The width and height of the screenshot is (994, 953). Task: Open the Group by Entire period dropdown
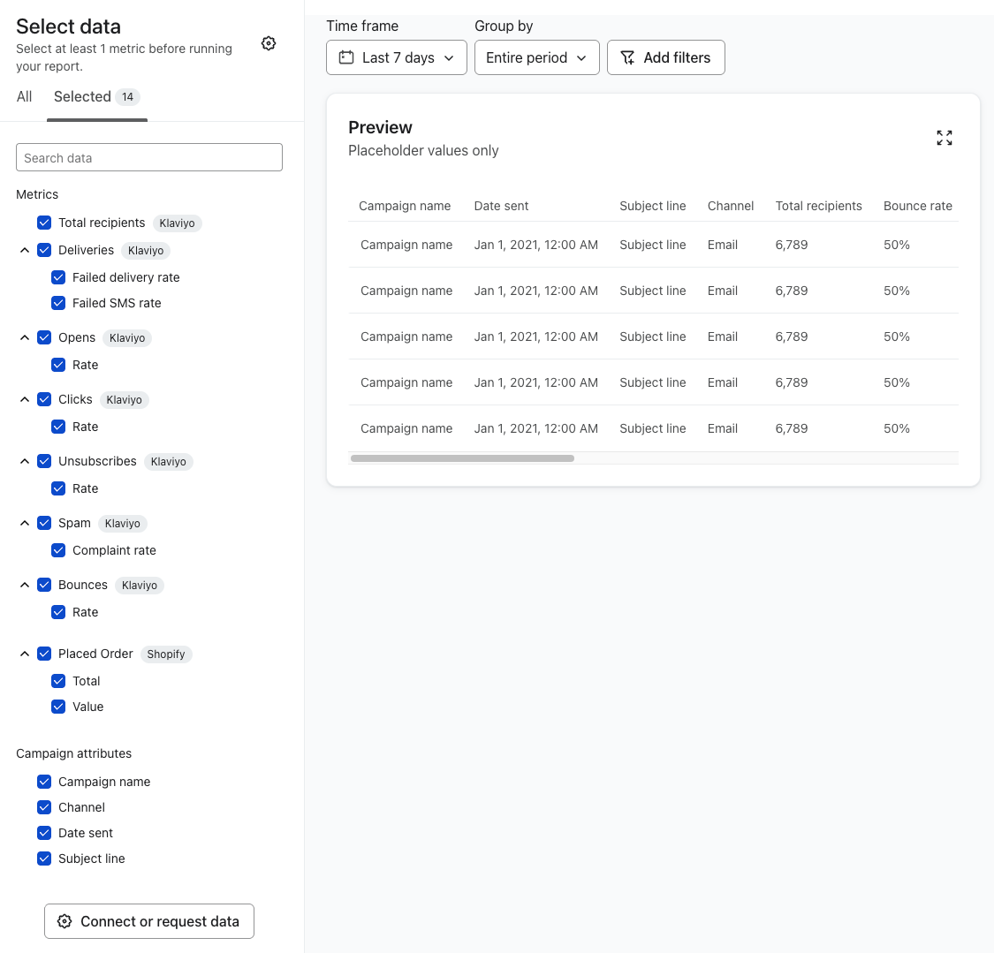pos(536,57)
